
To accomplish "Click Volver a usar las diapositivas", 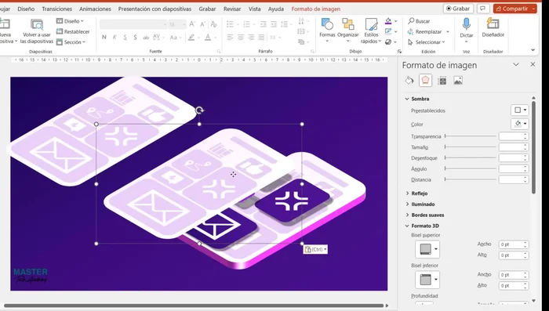I will 37,31.
